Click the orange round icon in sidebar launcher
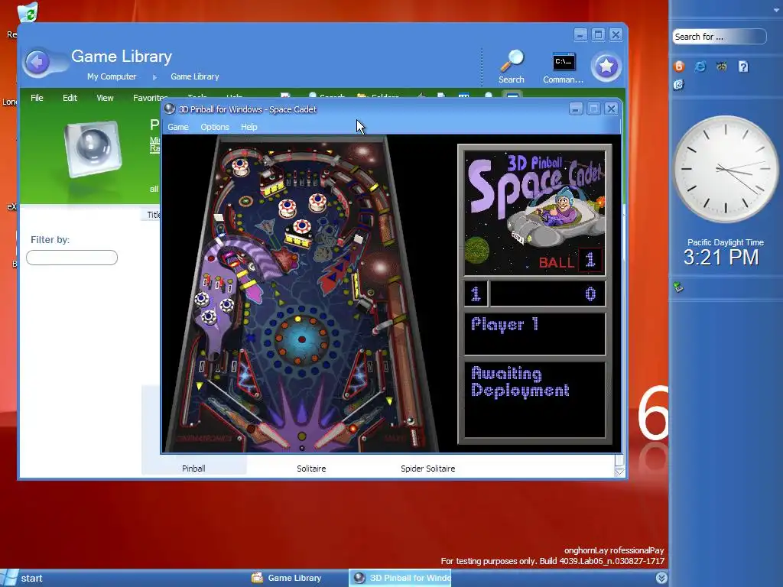The image size is (783, 587). click(x=679, y=66)
